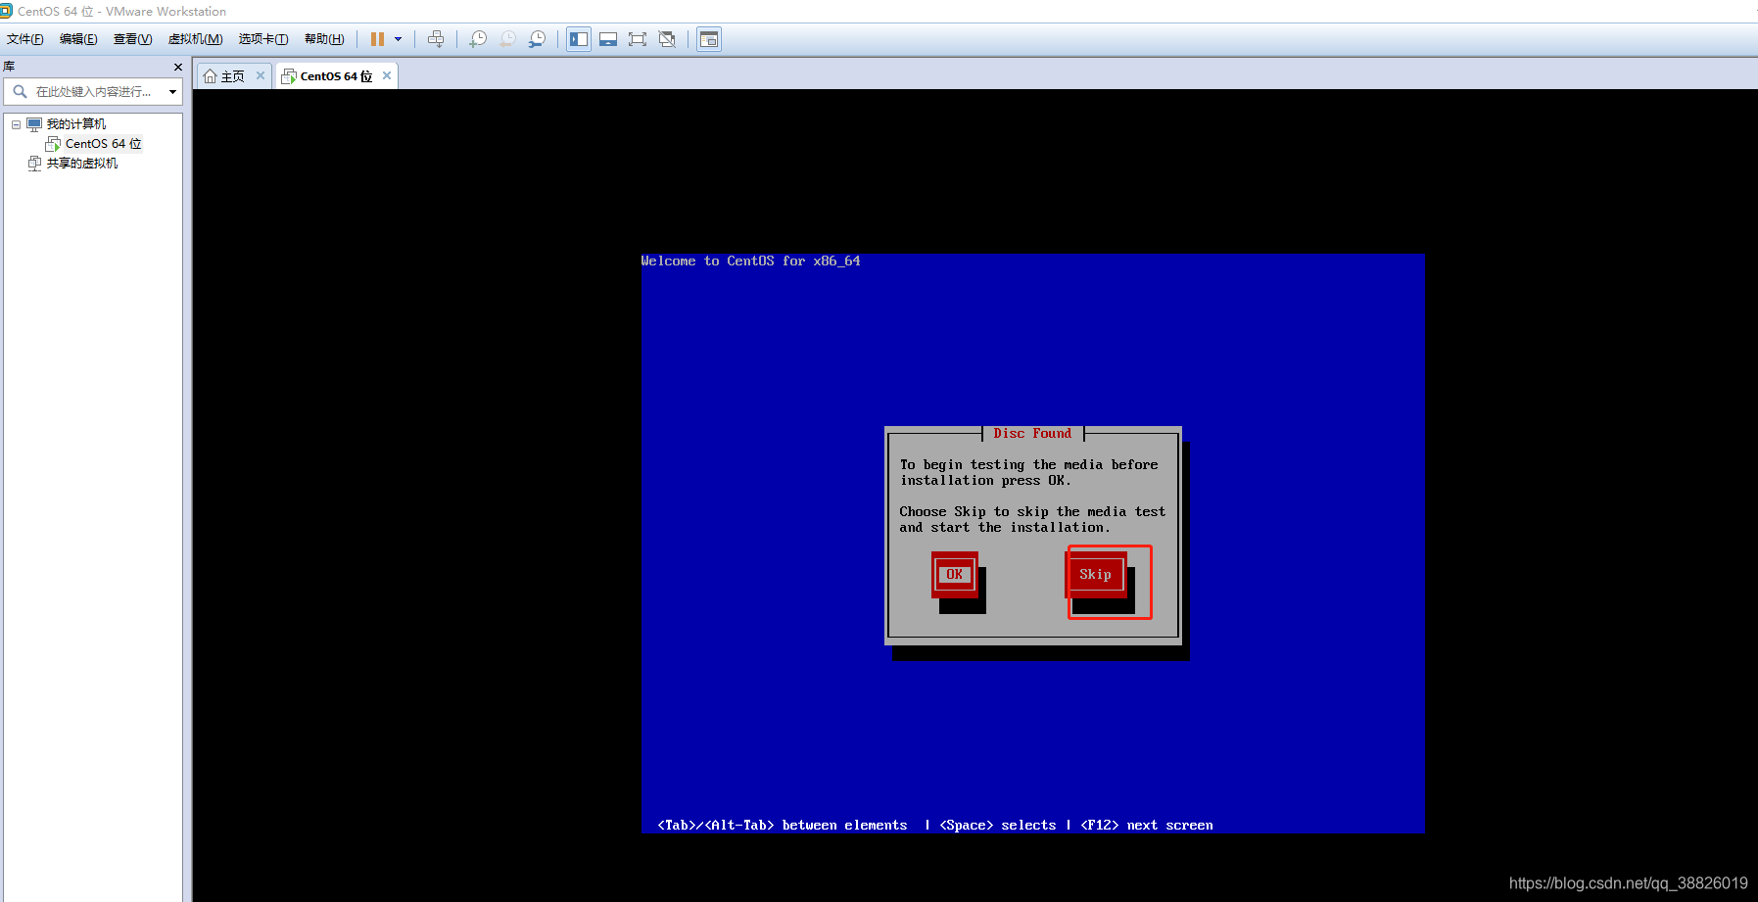This screenshot has height=902, width=1758.
Task: Collapse the 我的计算机 tree node
Action: point(16,124)
